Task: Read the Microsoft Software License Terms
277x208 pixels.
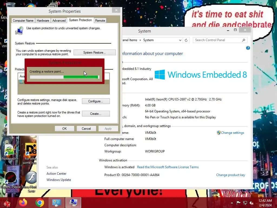Action: pyautogui.click(x=168, y=167)
